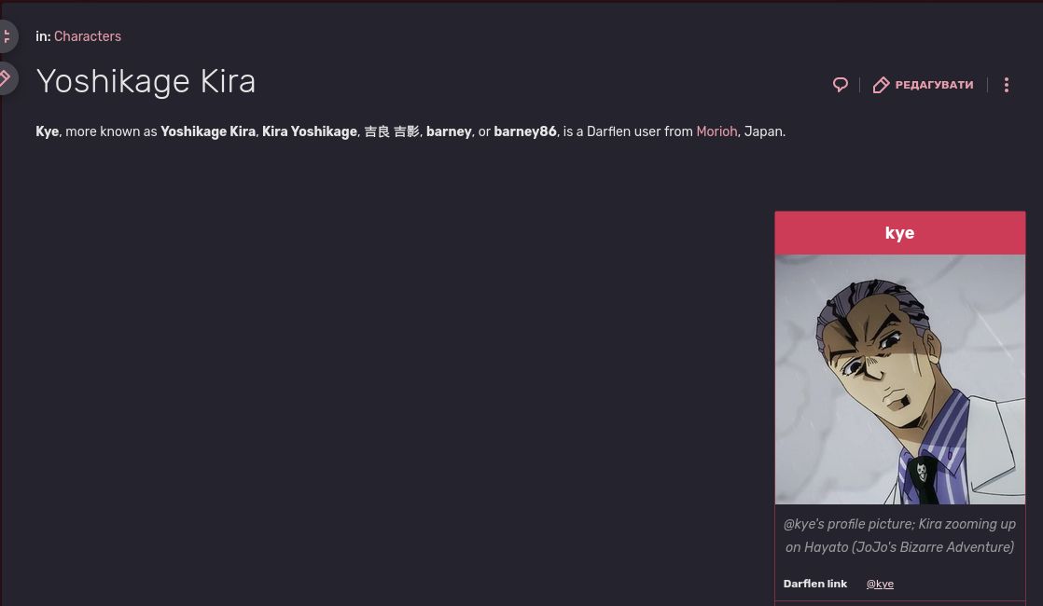Click the expand icon on left edge

click(6, 35)
